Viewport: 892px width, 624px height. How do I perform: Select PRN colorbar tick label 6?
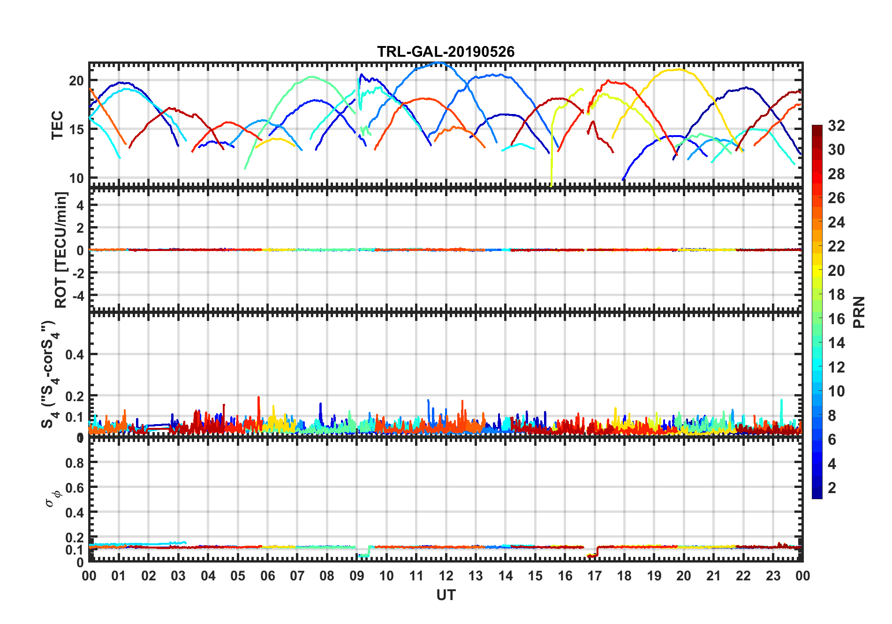pos(832,440)
